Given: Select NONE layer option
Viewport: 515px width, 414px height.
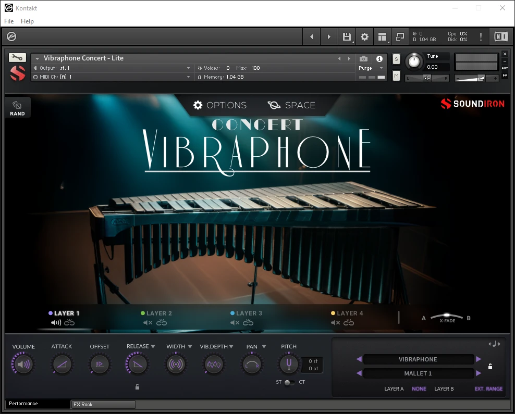Looking at the screenshot, I should [419, 388].
